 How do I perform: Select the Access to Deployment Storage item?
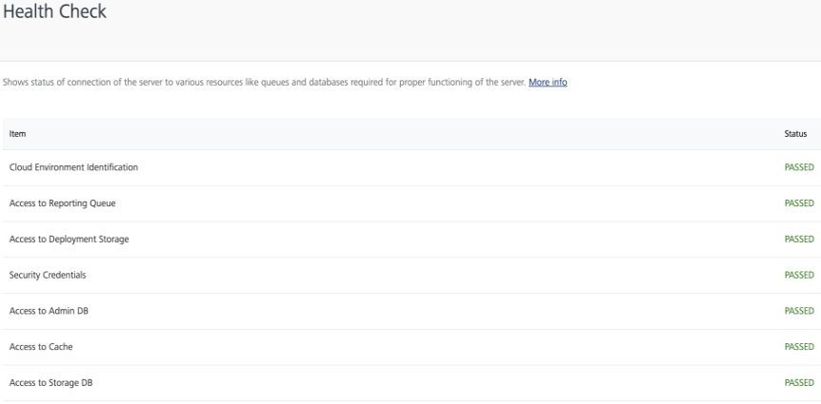pos(69,239)
